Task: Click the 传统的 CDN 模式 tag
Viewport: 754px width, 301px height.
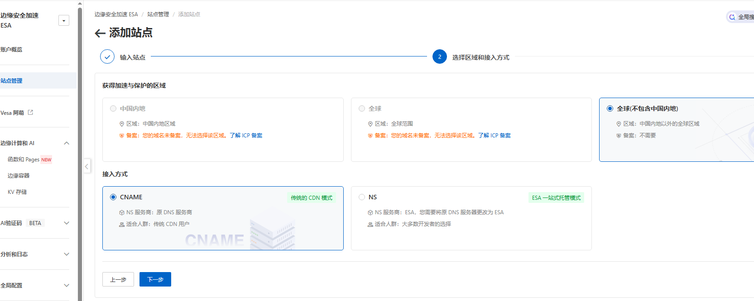Action: click(312, 198)
